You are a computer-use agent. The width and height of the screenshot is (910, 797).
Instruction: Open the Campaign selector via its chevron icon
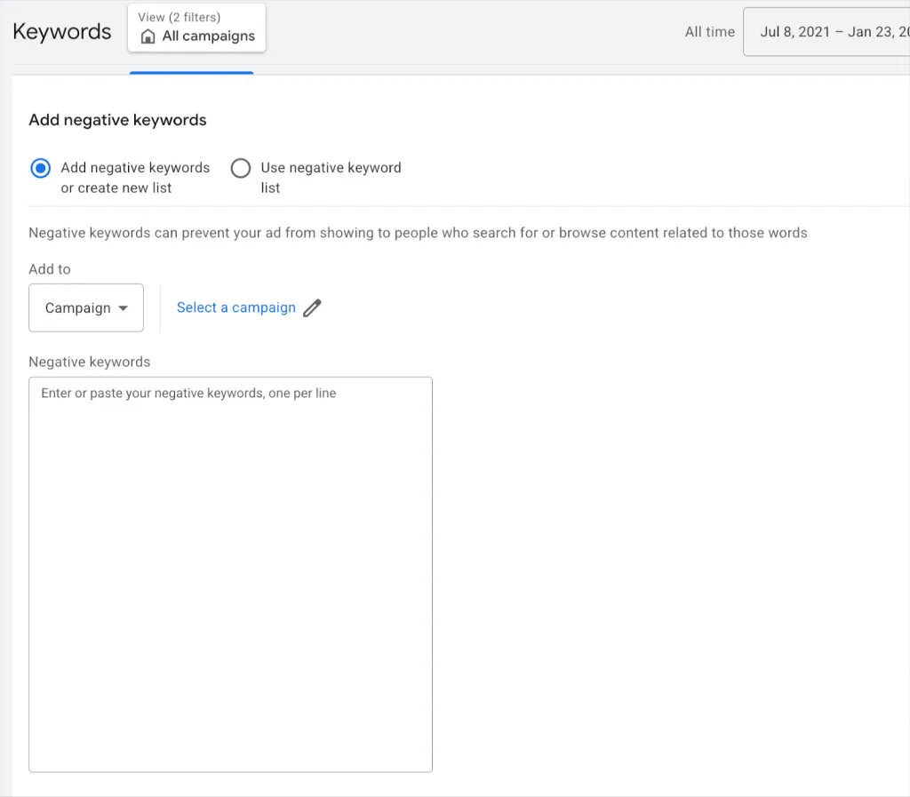pyautogui.click(x=124, y=307)
